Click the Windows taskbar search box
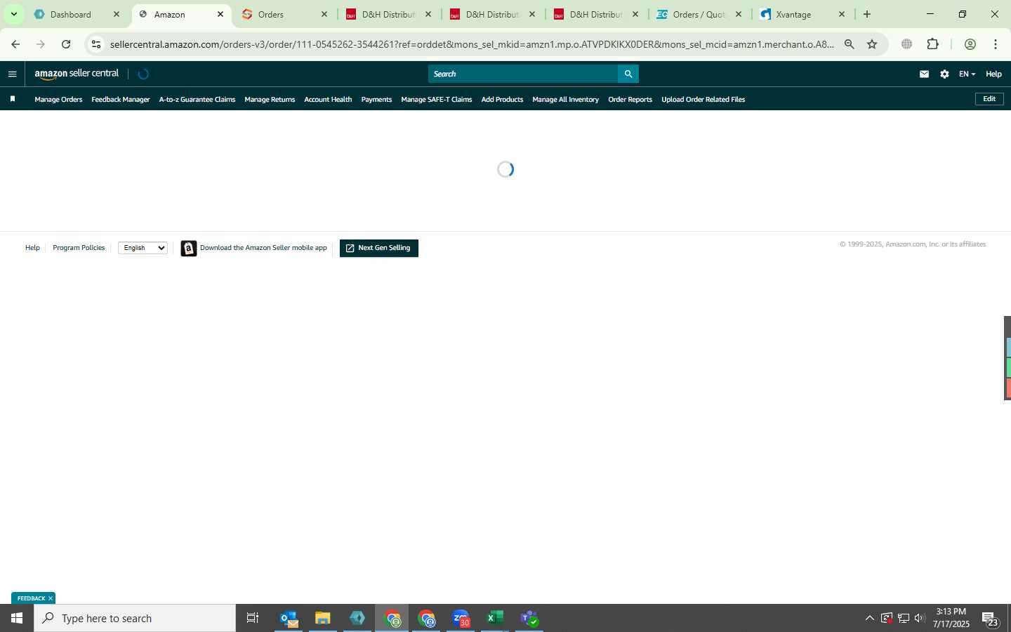Screen dimensions: 1011x632 [x=135, y=618]
